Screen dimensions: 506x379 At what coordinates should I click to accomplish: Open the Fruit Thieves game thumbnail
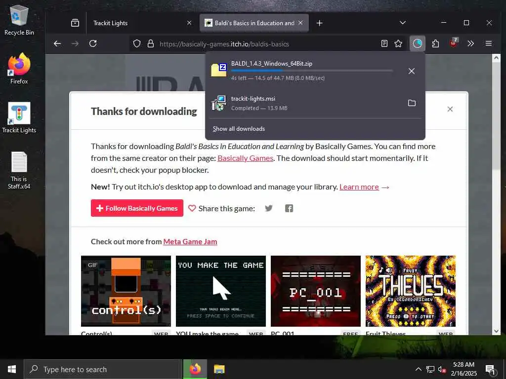click(411, 291)
